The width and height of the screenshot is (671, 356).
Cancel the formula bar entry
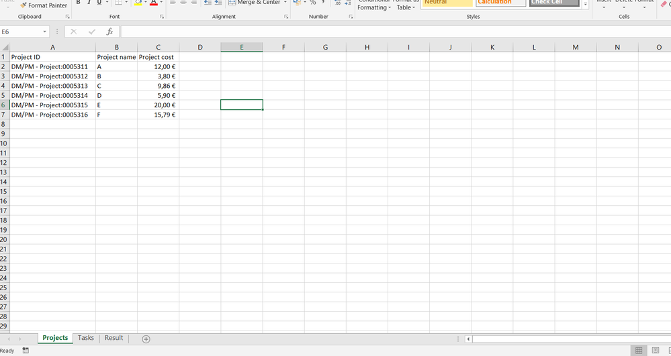(74, 32)
